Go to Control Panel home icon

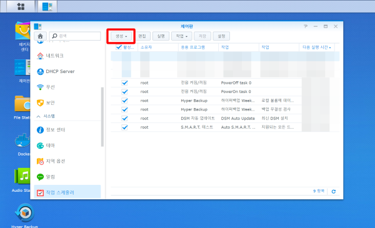pos(40,36)
